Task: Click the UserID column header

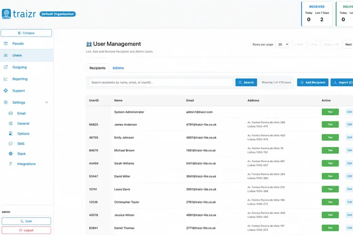Action: 94,101
